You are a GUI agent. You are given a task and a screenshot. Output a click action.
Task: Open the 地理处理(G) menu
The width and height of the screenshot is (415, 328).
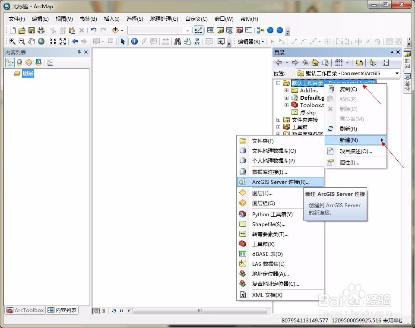[x=164, y=19]
